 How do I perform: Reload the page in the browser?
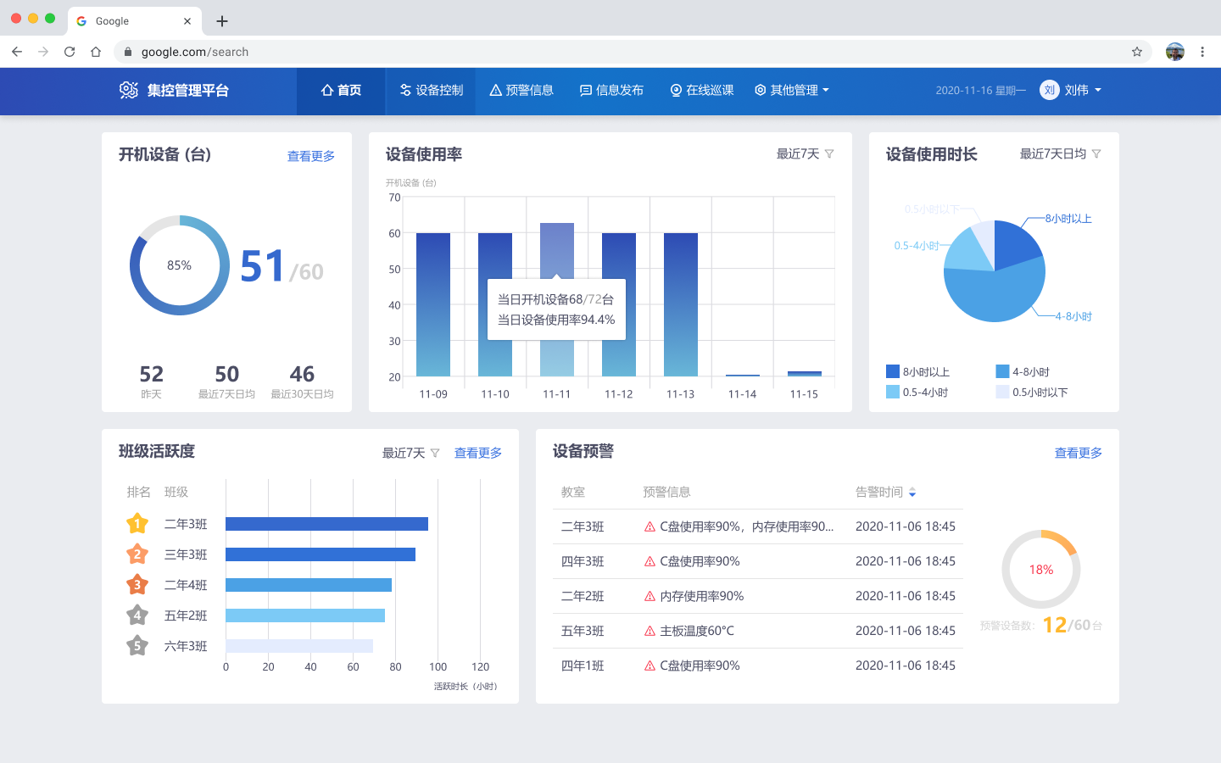[x=70, y=52]
